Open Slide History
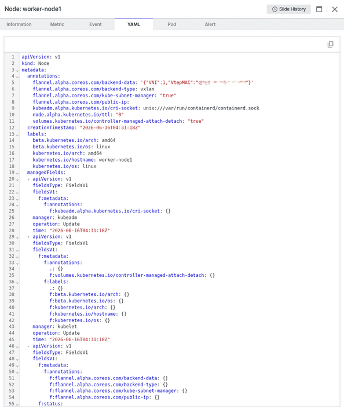The width and height of the screenshot is (344, 413). [288, 9]
